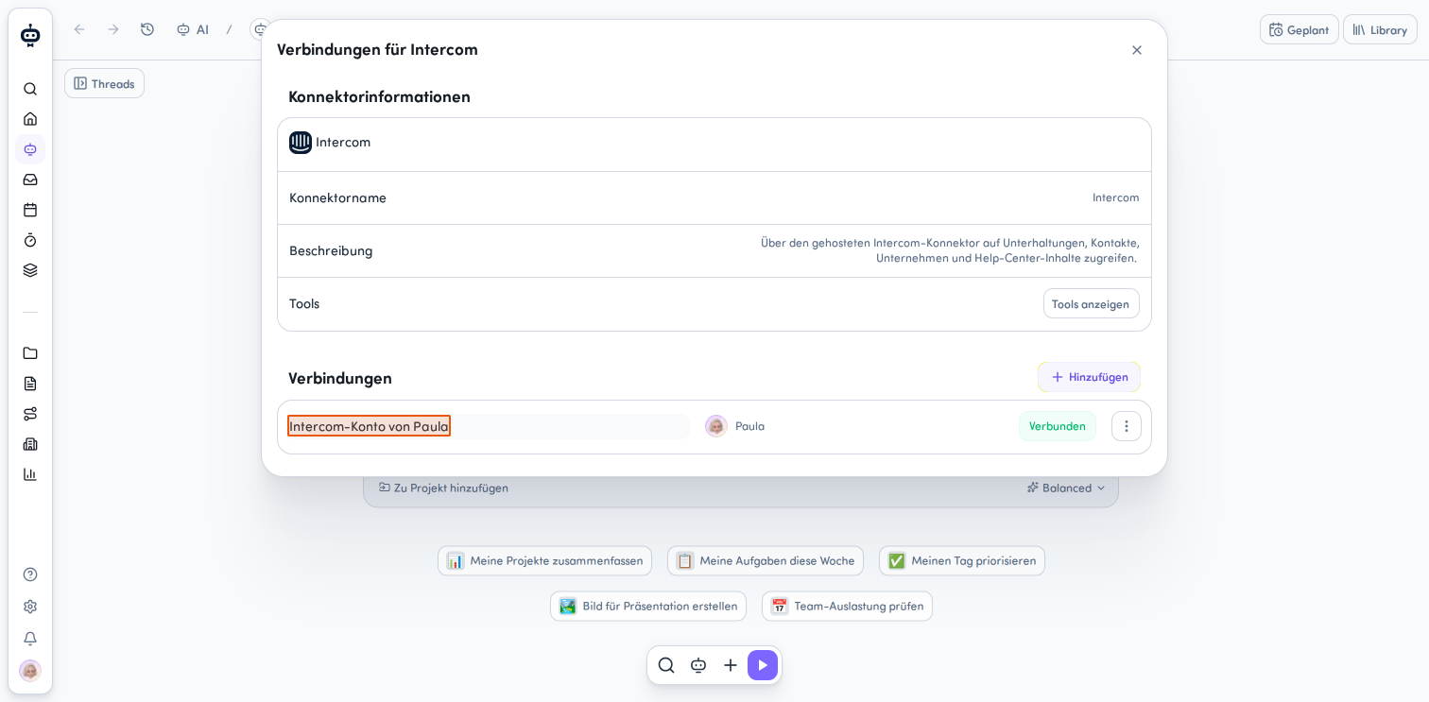Select the Meinen Tag priorisieren suggestion
The height and width of the screenshot is (702, 1429).
click(x=962, y=561)
